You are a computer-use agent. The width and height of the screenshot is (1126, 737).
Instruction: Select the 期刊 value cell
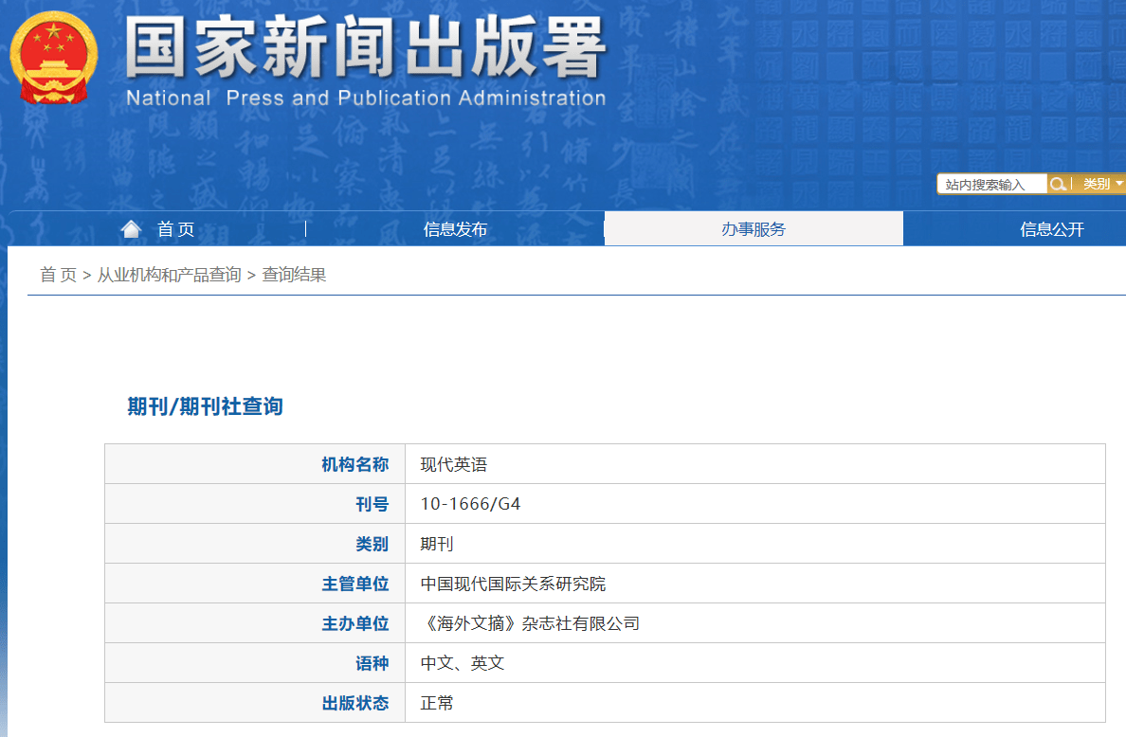[x=754, y=544]
